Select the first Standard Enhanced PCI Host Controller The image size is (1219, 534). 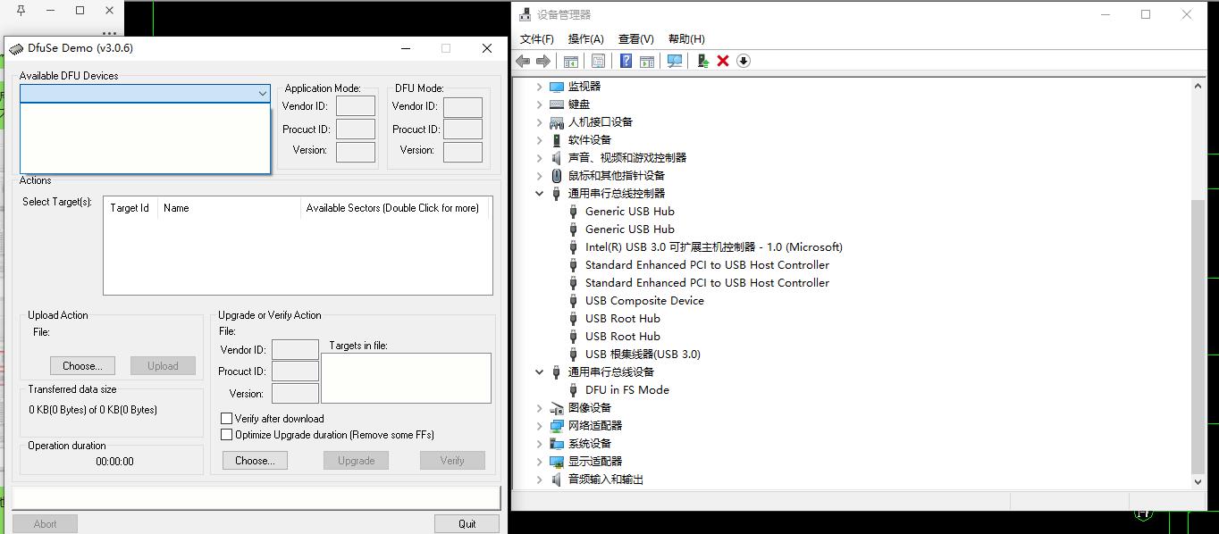[707, 264]
